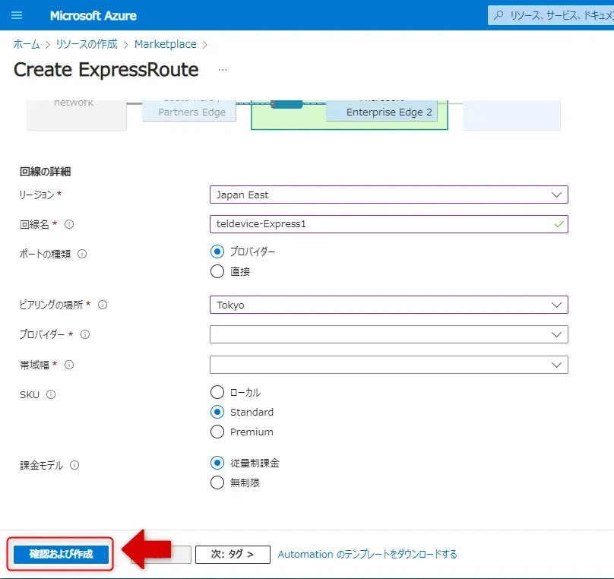
Task: Click info icon beside 課金モデル
Action: click(x=74, y=465)
